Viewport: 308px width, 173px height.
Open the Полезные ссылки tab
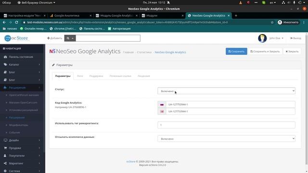pos(120,76)
